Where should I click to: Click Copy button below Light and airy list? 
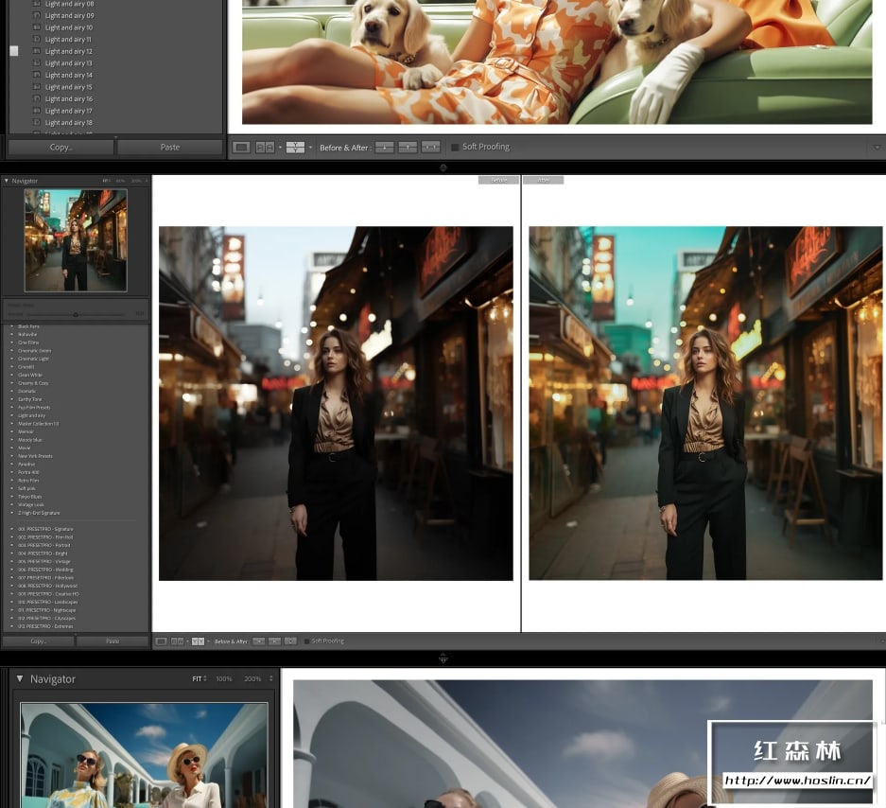pyautogui.click(x=61, y=148)
